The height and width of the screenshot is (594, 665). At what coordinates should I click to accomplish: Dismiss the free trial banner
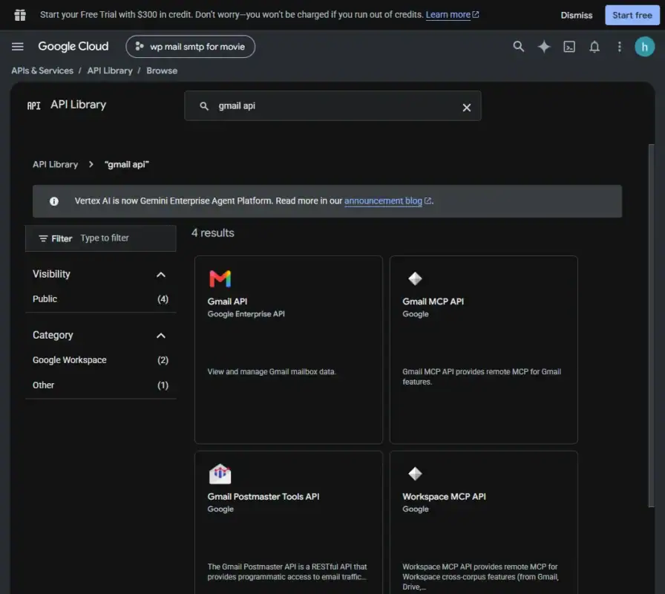(x=577, y=16)
